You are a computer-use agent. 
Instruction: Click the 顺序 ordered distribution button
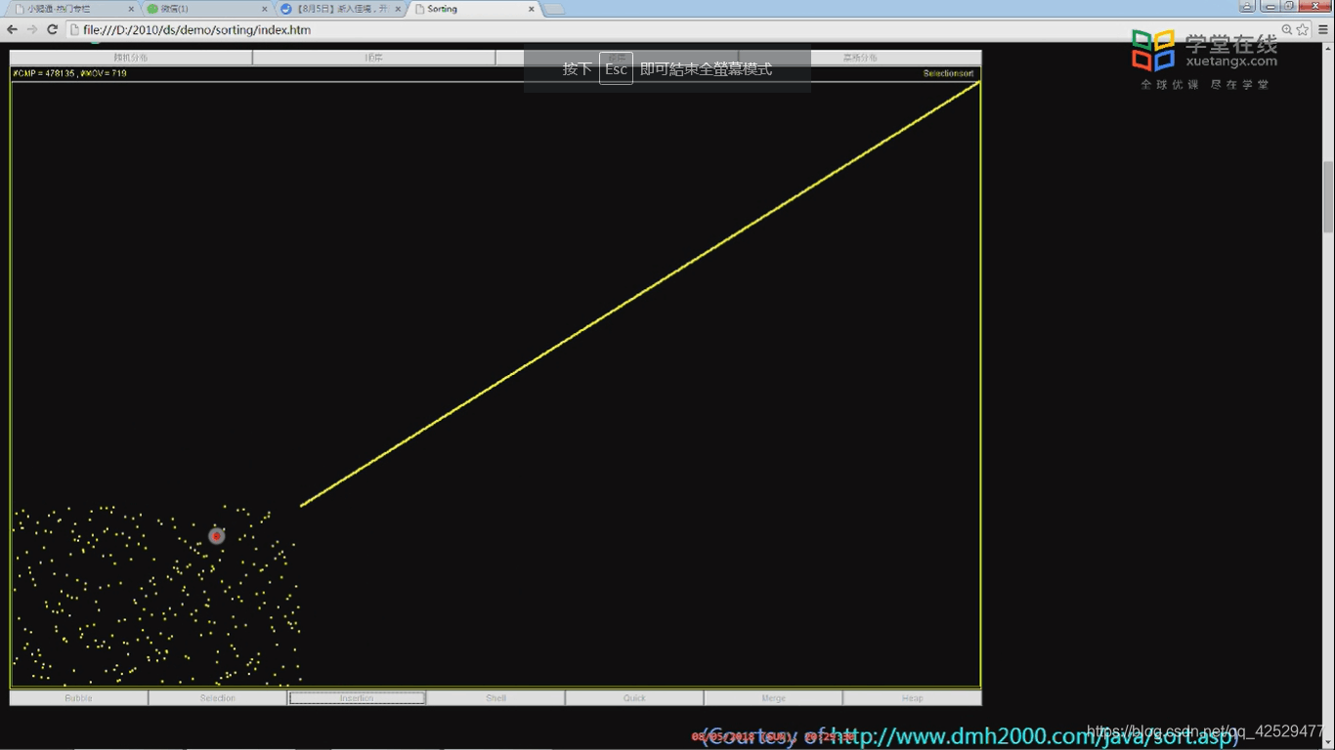coord(373,58)
